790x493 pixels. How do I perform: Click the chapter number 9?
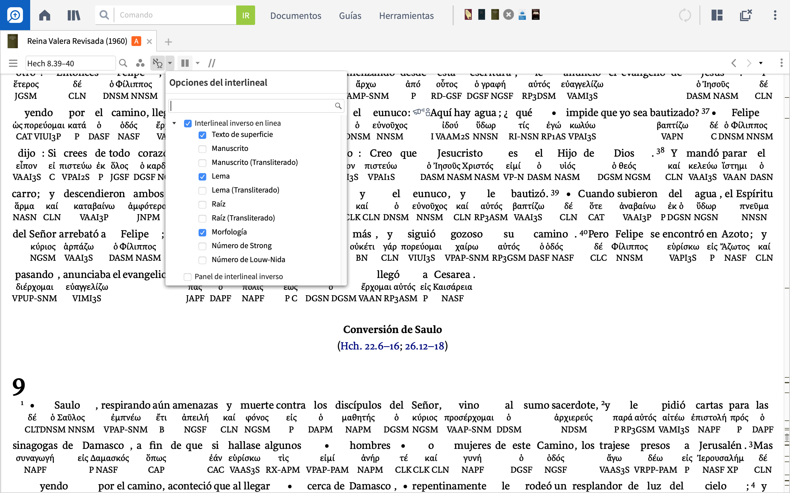[19, 387]
